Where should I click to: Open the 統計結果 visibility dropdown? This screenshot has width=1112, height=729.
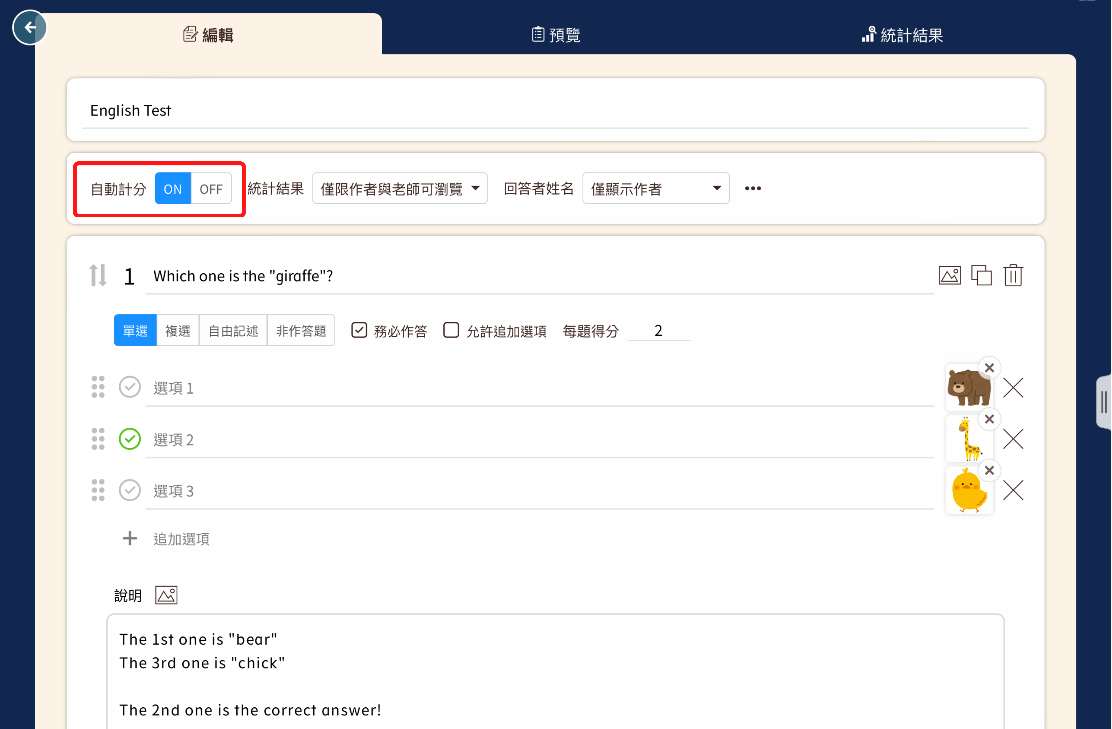[x=400, y=188]
